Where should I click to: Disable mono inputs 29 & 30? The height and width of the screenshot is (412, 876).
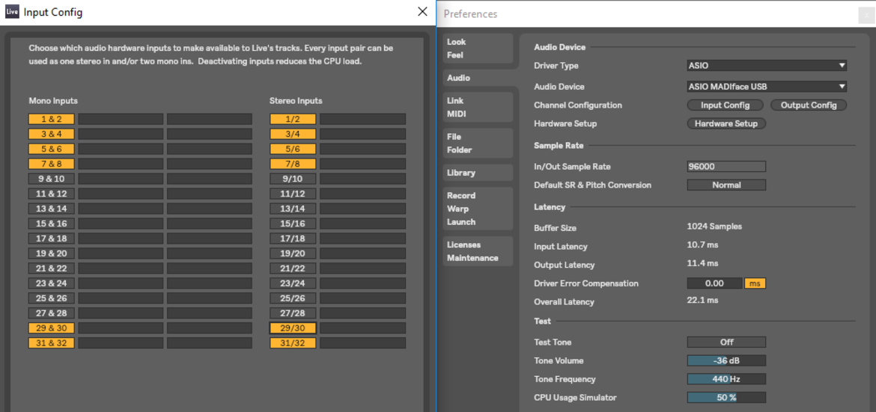click(x=52, y=328)
